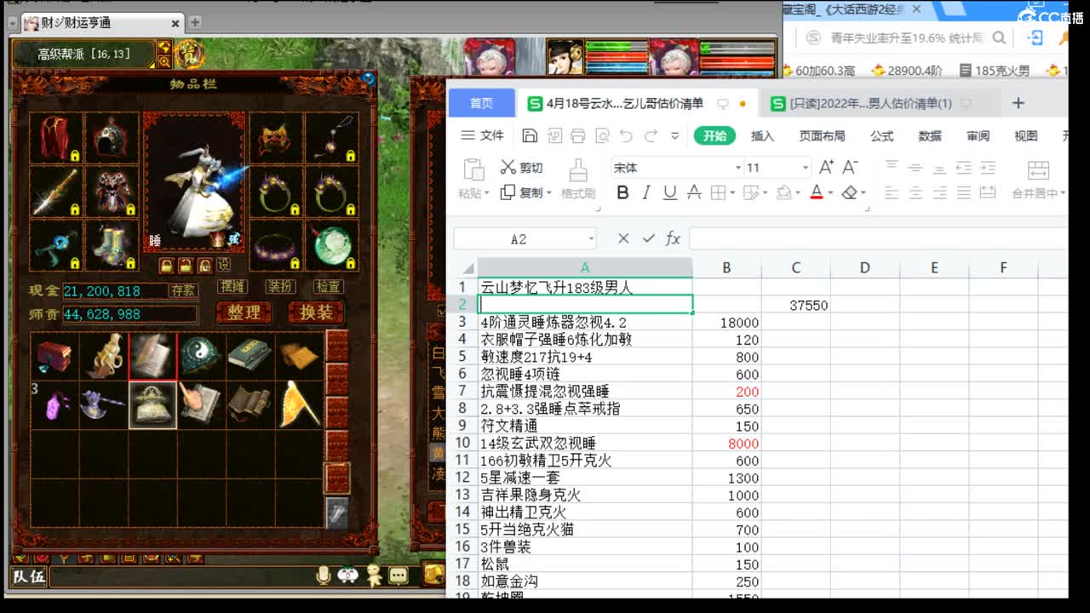Click the boots equipment slot
This screenshot has width=1090, height=613.
pos(112,245)
